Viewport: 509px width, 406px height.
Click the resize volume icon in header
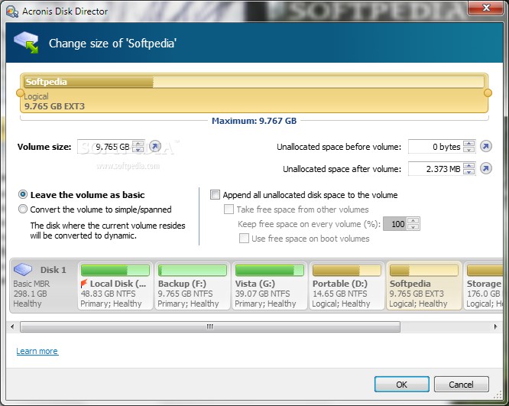26,42
